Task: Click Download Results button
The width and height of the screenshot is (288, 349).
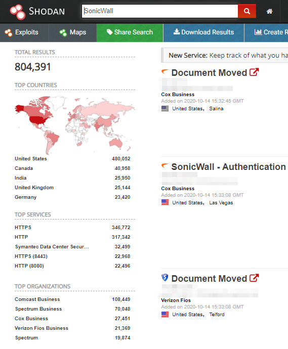Action: pos(204,32)
